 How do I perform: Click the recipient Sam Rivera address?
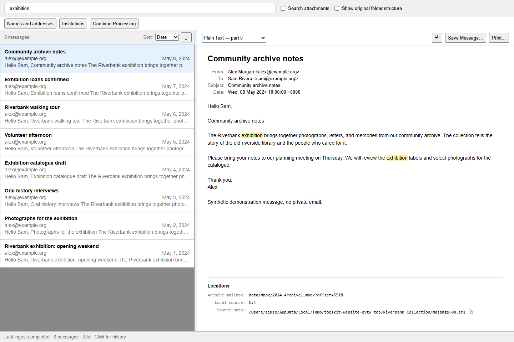263,78
